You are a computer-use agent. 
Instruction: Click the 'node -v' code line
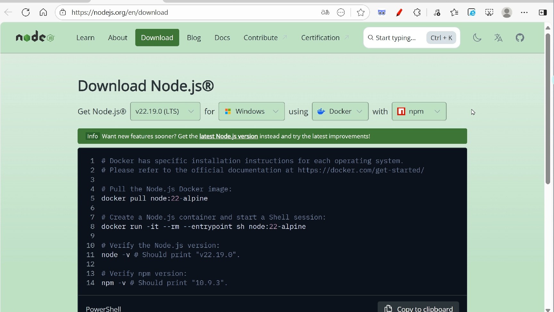coord(171,255)
